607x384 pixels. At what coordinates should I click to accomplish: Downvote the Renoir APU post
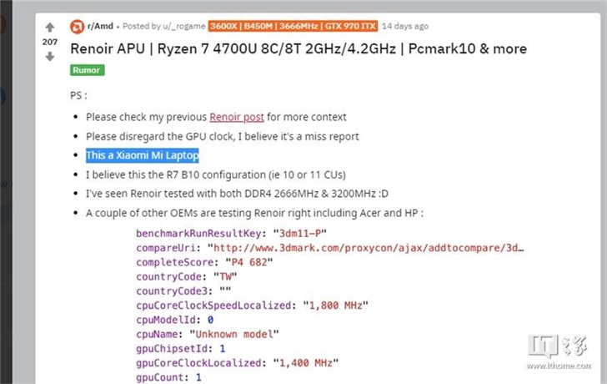50,56
